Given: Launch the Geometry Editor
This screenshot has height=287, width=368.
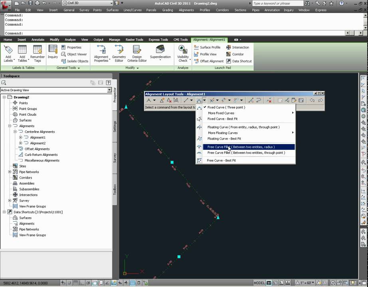Looking at the screenshot, I should click(119, 53).
